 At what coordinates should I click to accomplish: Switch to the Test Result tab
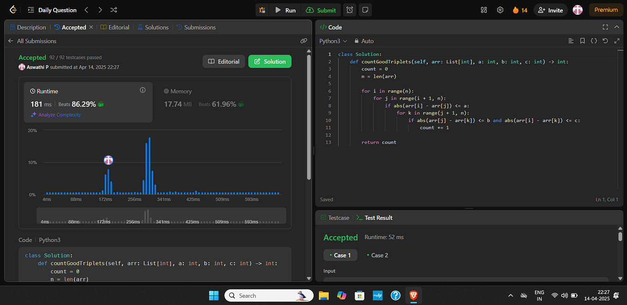pos(378,217)
